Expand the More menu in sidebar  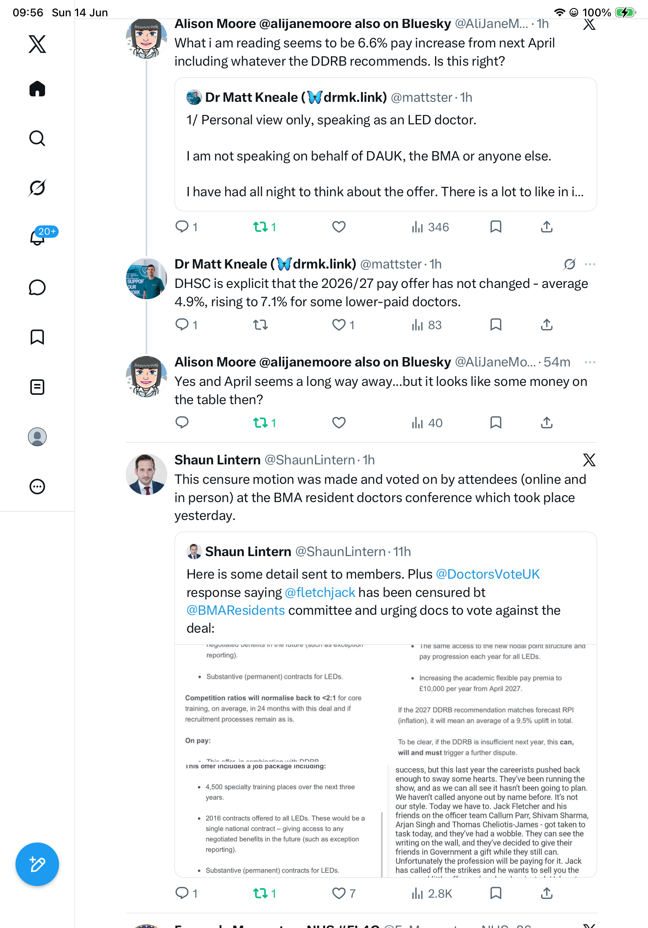tap(37, 487)
